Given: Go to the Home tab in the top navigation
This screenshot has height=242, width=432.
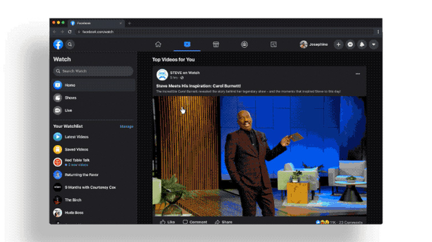Looking at the screenshot, I should (158, 44).
